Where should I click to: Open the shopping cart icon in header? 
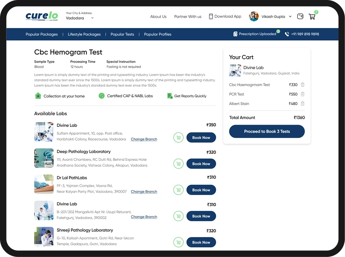[x=312, y=17]
